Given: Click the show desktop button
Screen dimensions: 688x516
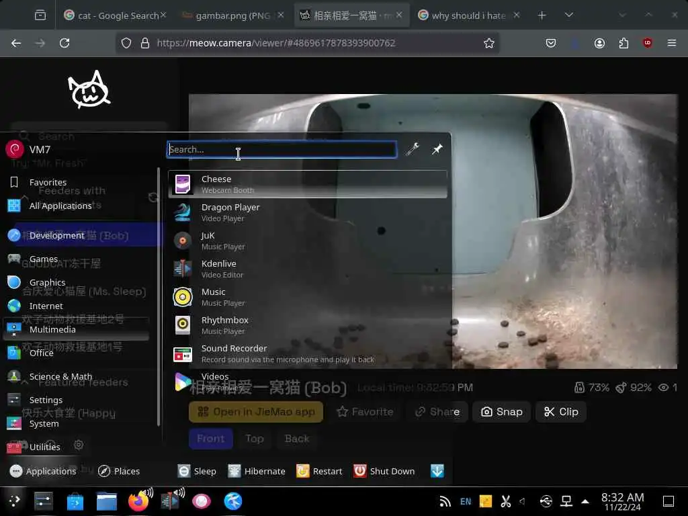Looking at the screenshot, I should pyautogui.click(x=669, y=501).
